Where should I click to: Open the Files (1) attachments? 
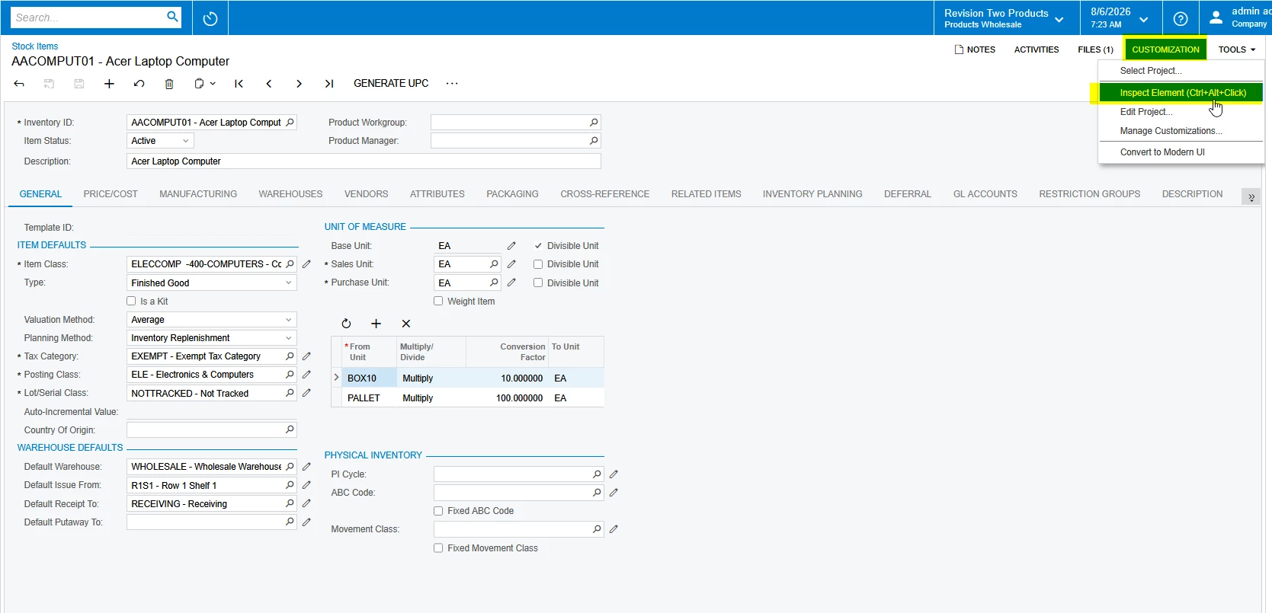[x=1095, y=49]
